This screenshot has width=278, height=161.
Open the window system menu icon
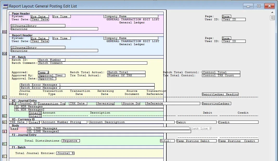point(5,6)
